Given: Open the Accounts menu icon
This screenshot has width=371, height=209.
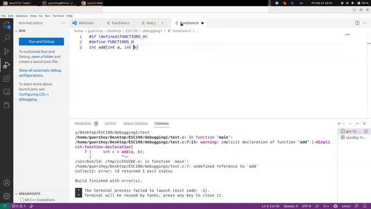Looking at the screenshot, I should pos(6,183).
